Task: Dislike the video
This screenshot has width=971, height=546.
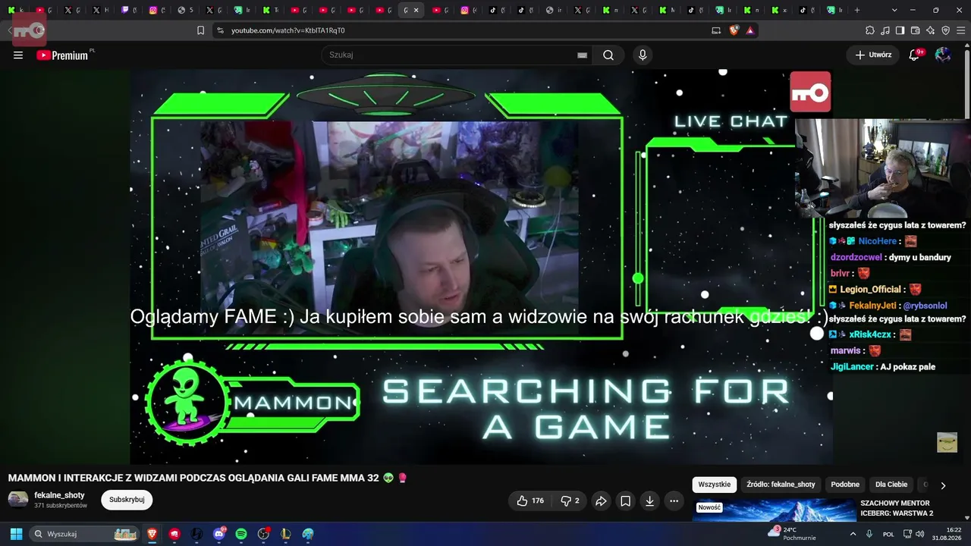Action: [x=570, y=500]
